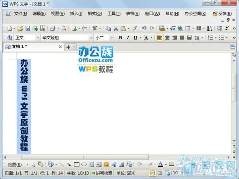
Task: Open the 表格(A) menu
Action: point(133,14)
